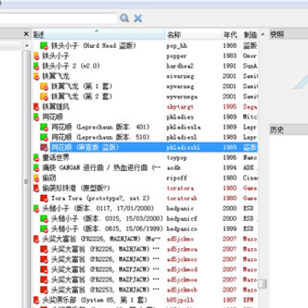Screen dimensions: 308x308
Task: Click the name cell pkladiesla
Action: 183,127
